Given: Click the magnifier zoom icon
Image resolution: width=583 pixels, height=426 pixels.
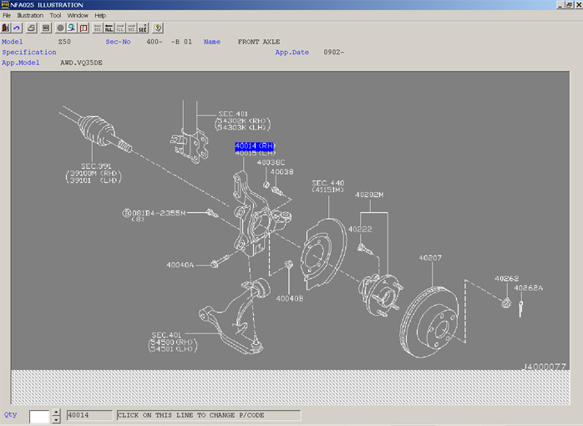Looking at the screenshot, I should (71, 28).
